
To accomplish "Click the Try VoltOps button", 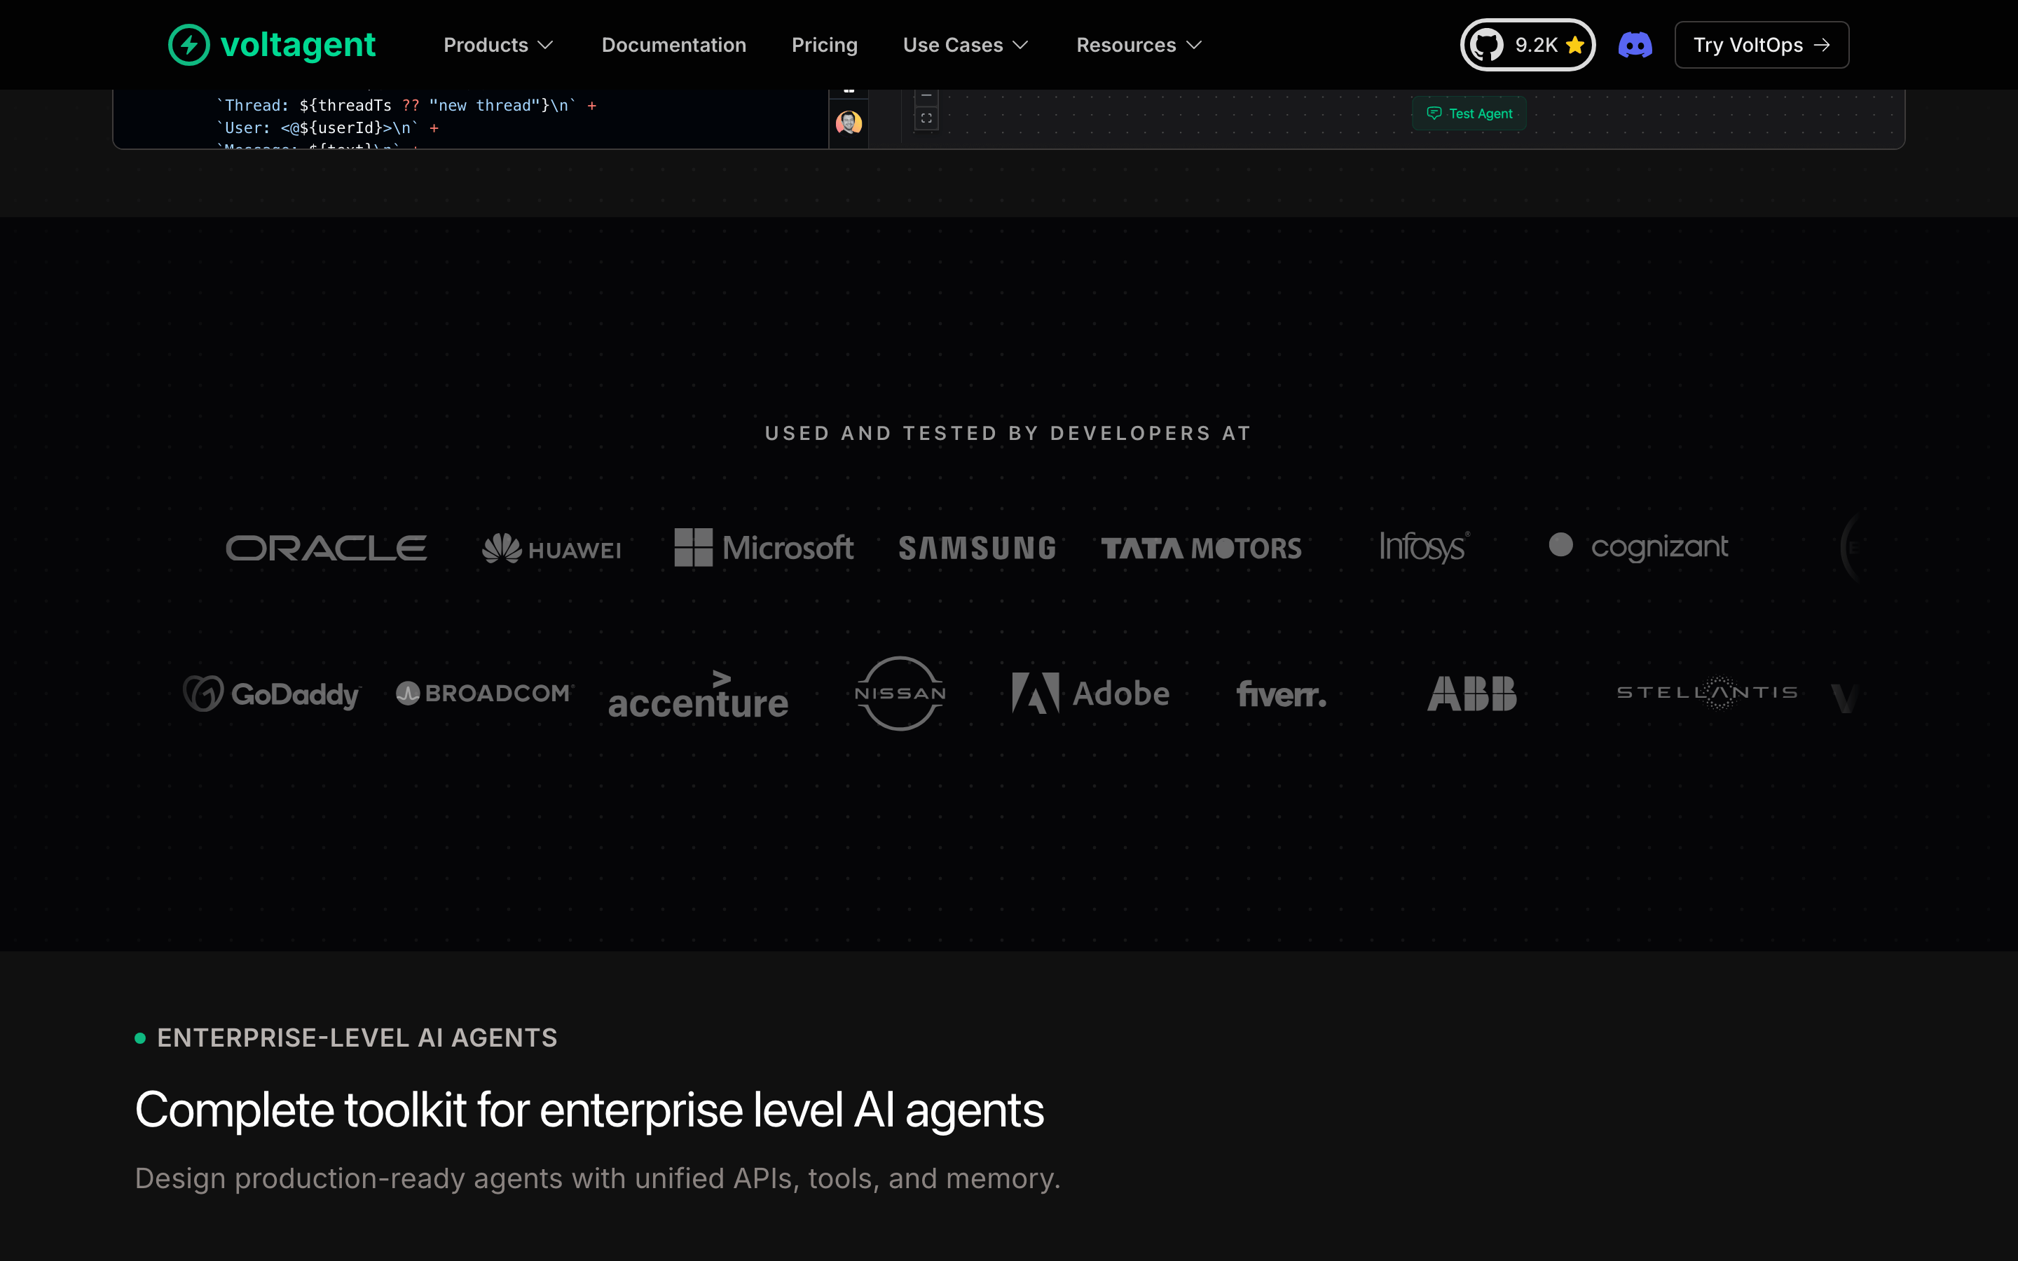I will tap(1761, 45).
